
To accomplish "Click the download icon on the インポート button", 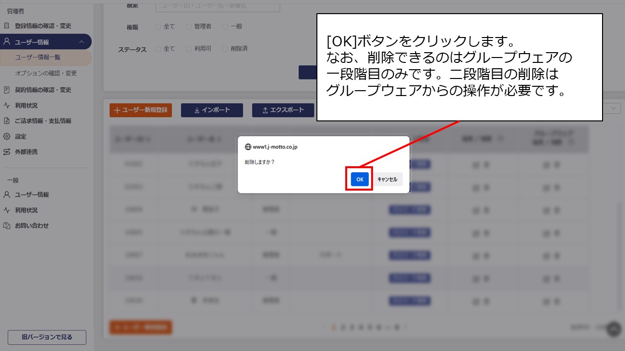I will pyautogui.click(x=197, y=110).
